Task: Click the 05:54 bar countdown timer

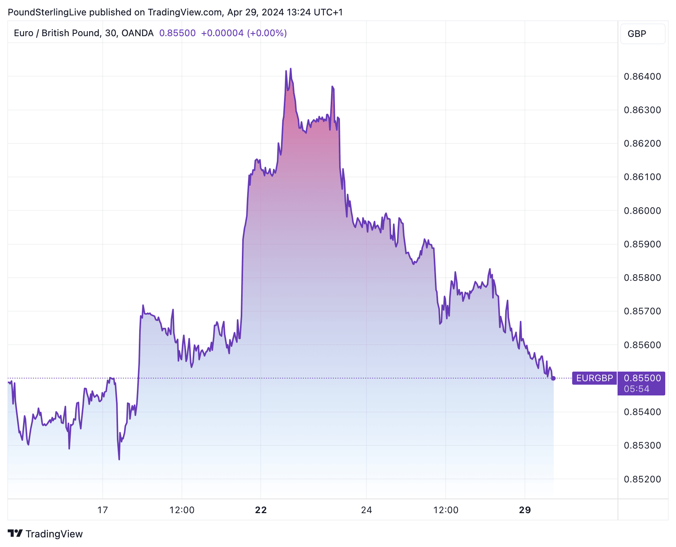Action: coord(636,389)
